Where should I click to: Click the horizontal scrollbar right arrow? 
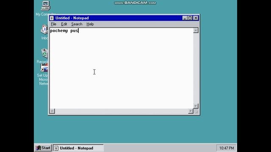point(191,111)
